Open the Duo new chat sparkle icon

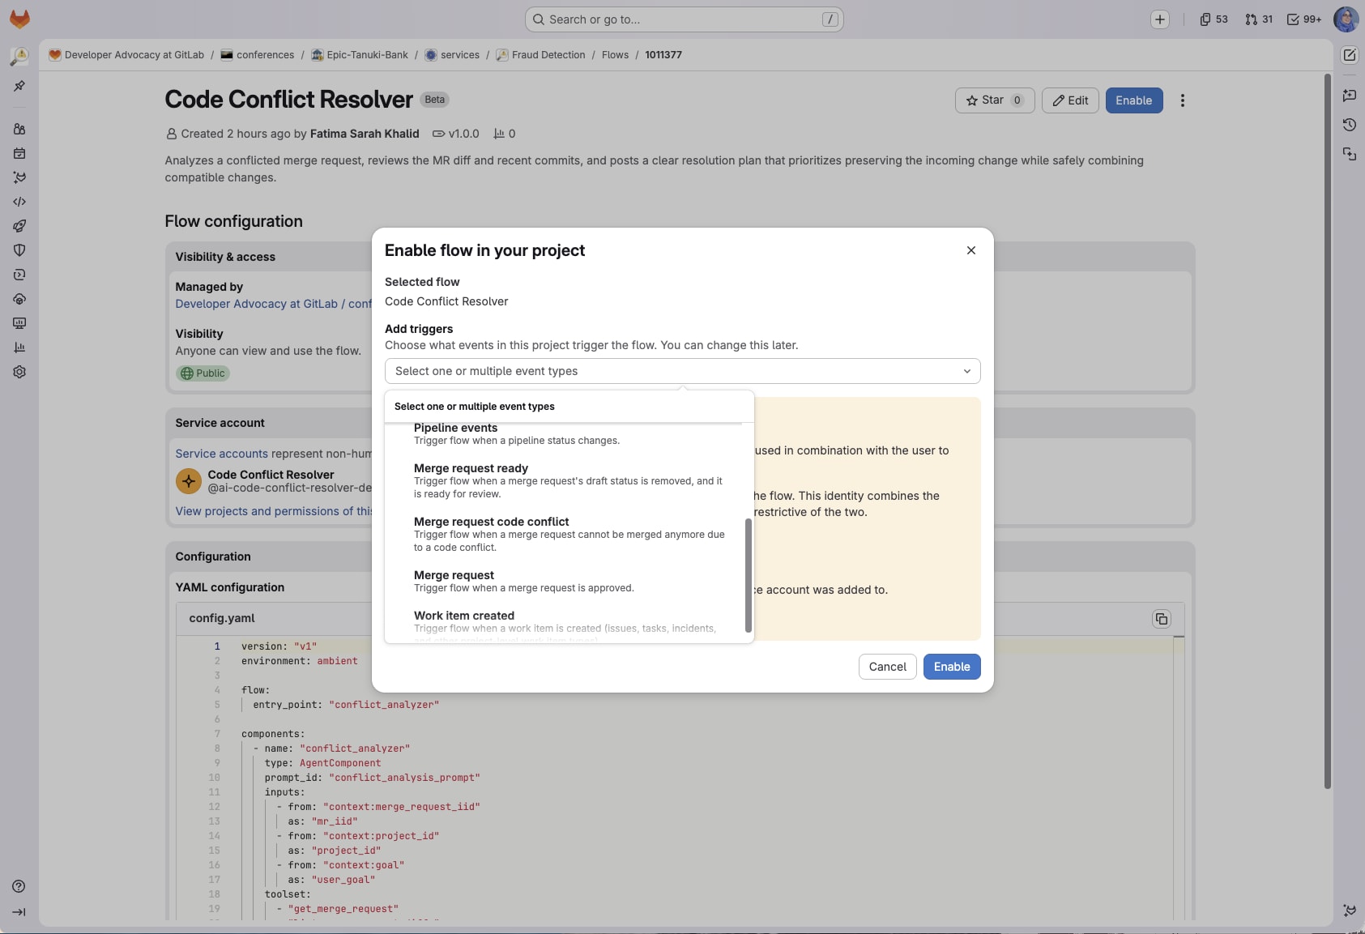(x=1350, y=96)
